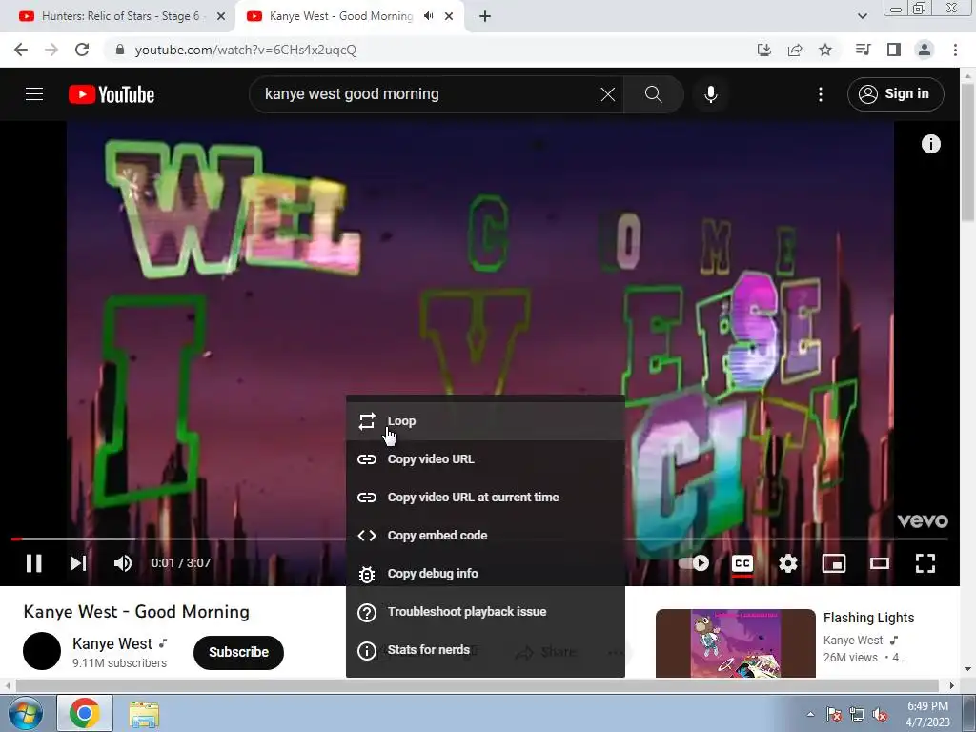The image size is (976, 732).
Task: Open the Flashing Lights title link
Action: pos(869,618)
